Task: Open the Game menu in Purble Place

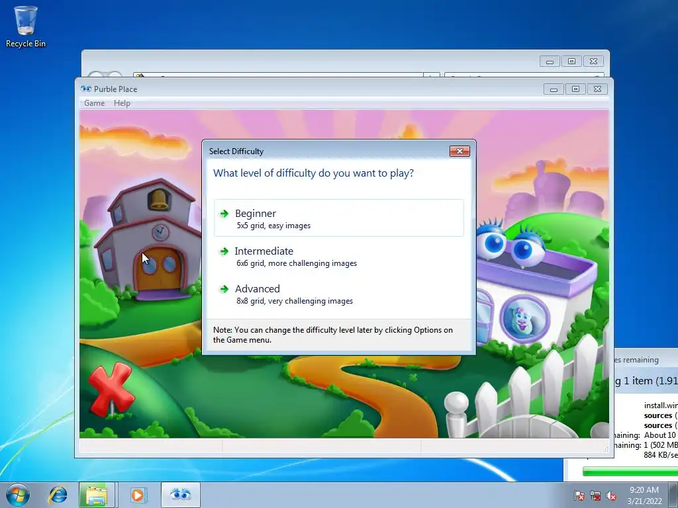Action: coord(94,103)
